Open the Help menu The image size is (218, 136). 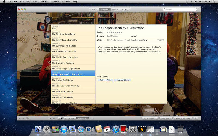(x=75, y=2)
